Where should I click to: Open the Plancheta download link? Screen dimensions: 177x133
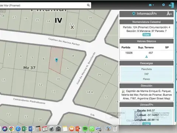pos(146,69)
